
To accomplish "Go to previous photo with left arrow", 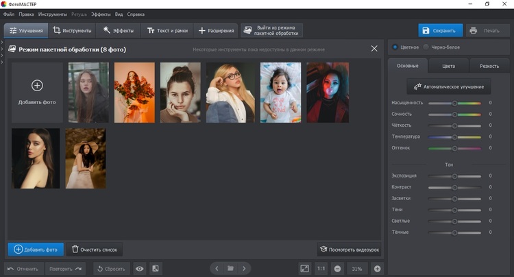I will 217,268.
